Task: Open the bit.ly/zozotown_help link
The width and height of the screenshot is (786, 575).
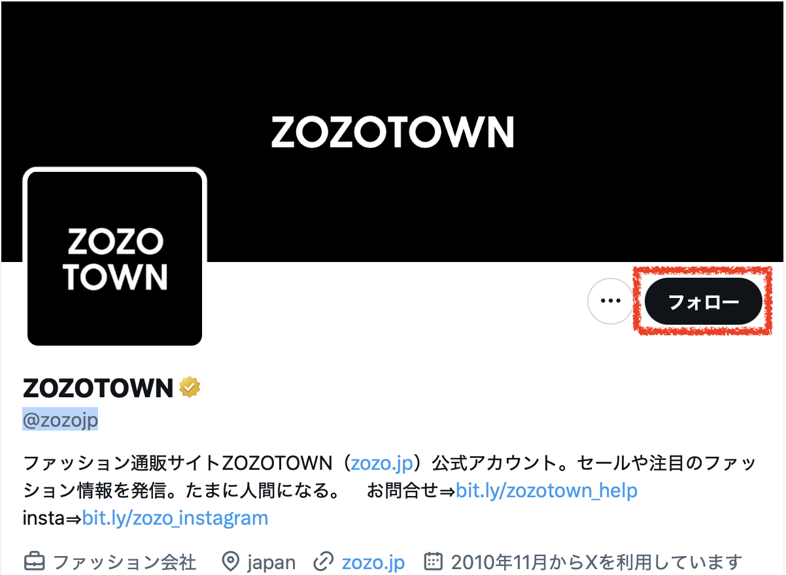Action: click(547, 491)
